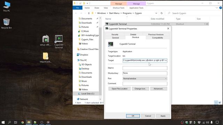
Task: Click Start Menu in the address breadcrumb
Action: (x=114, y=13)
